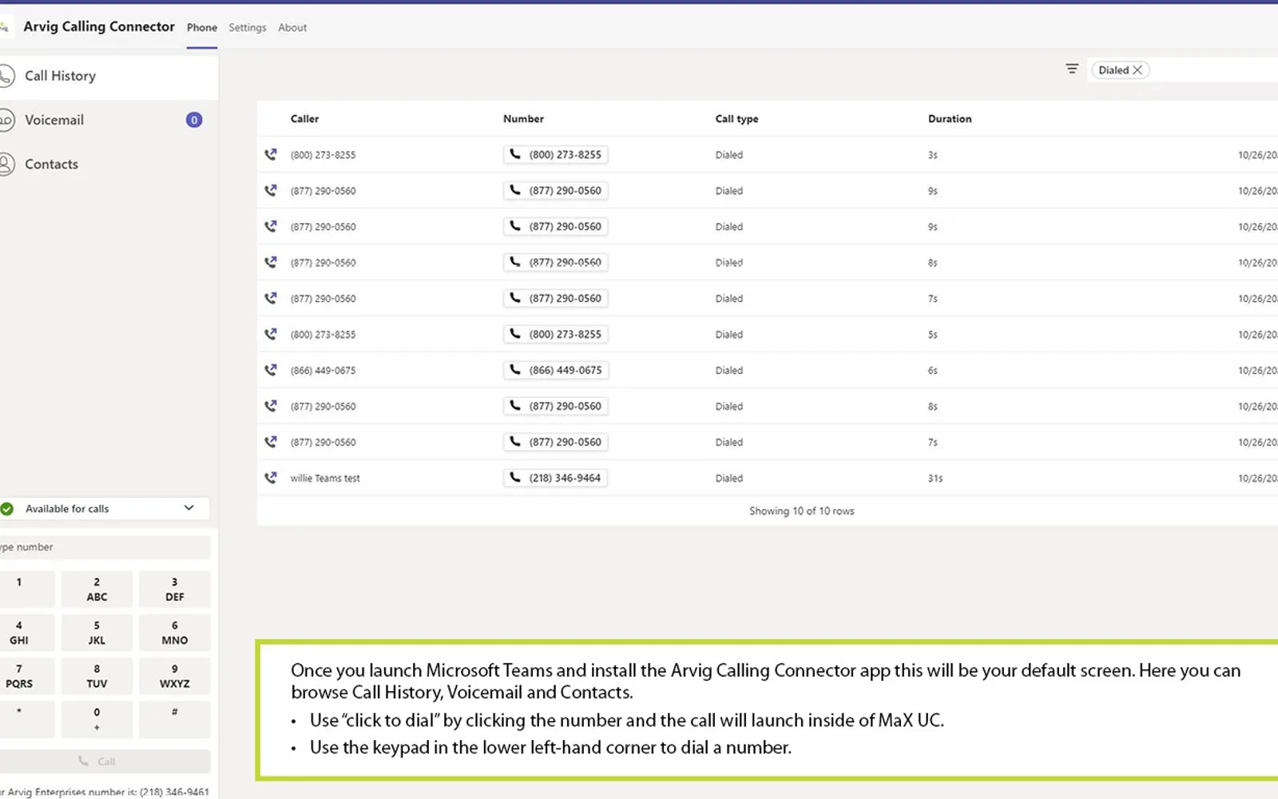Tap keypad key 4 GHI
Image resolution: width=1278 pixels, height=799 pixels.
tap(27, 633)
